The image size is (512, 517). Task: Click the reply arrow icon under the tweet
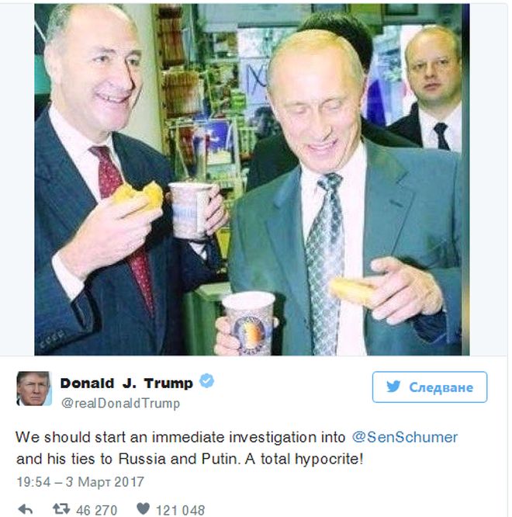coord(26,509)
